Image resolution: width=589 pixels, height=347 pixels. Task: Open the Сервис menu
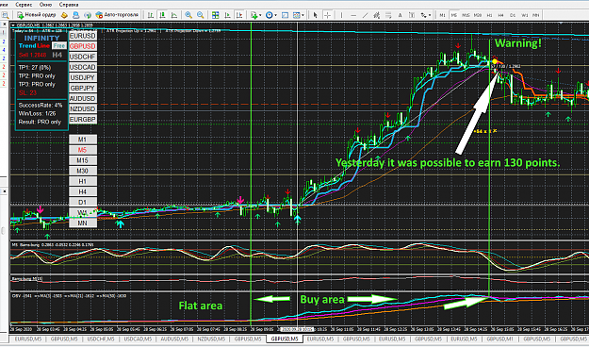click(24, 5)
